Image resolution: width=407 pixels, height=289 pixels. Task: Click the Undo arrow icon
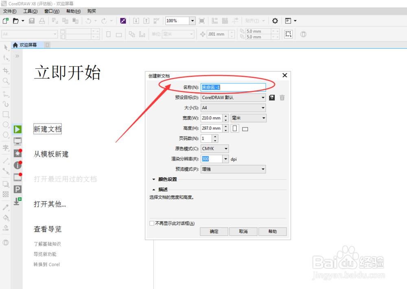[x=88, y=21]
